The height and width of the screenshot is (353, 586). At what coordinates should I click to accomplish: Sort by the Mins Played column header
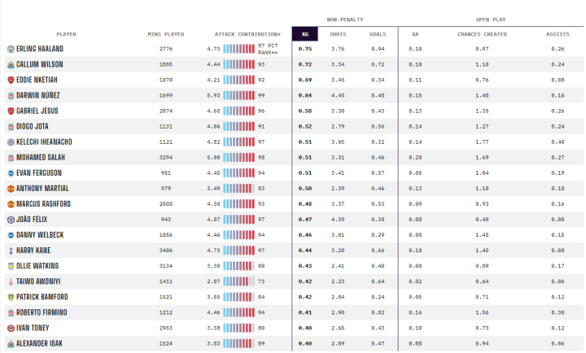[x=166, y=34]
